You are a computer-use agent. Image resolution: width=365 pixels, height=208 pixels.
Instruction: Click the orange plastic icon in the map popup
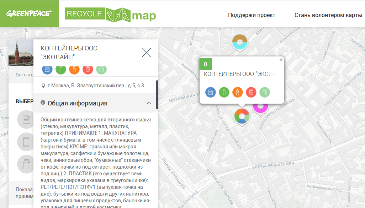coord(237,92)
